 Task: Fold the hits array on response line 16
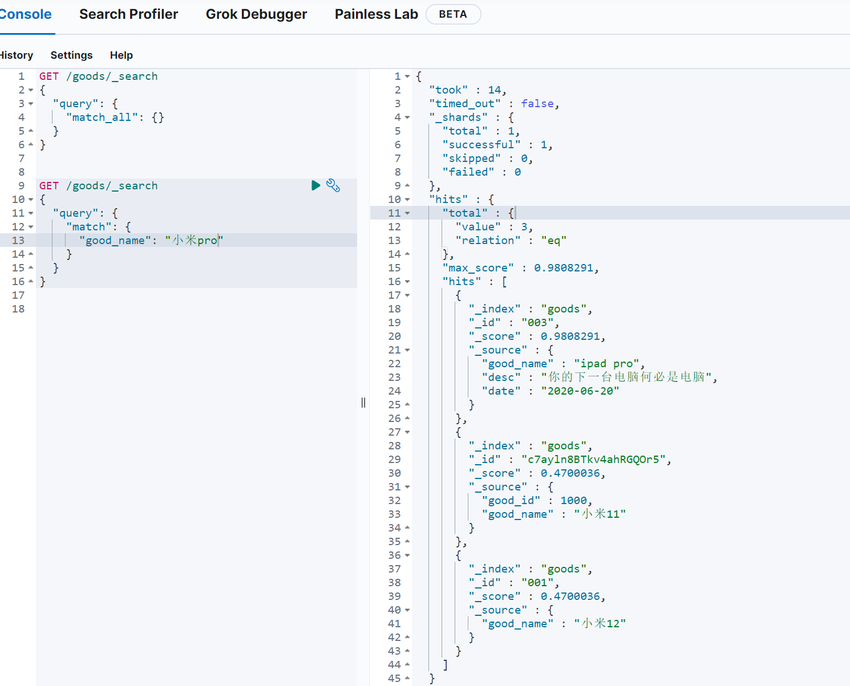click(x=407, y=282)
